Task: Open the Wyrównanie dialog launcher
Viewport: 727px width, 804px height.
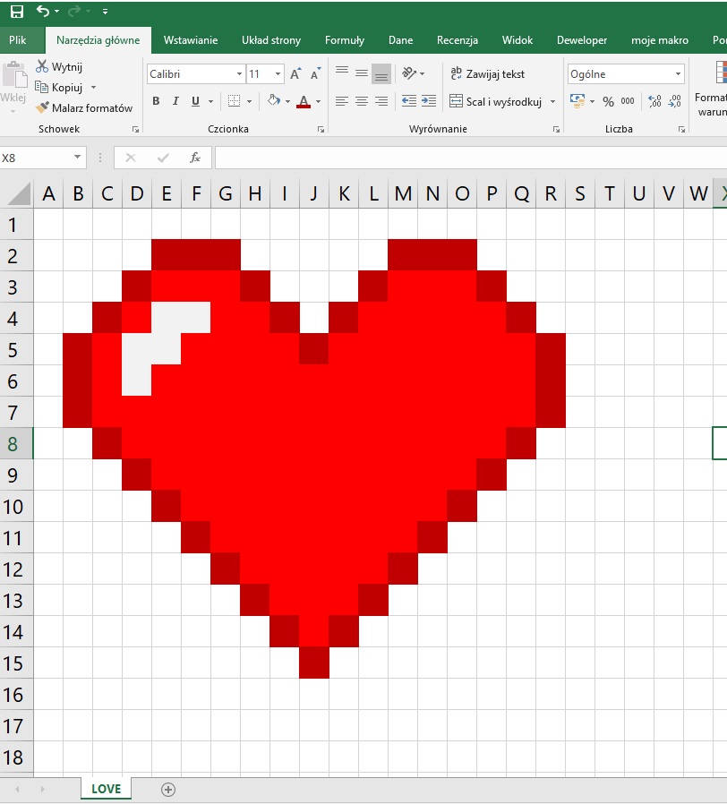Action: point(556,130)
